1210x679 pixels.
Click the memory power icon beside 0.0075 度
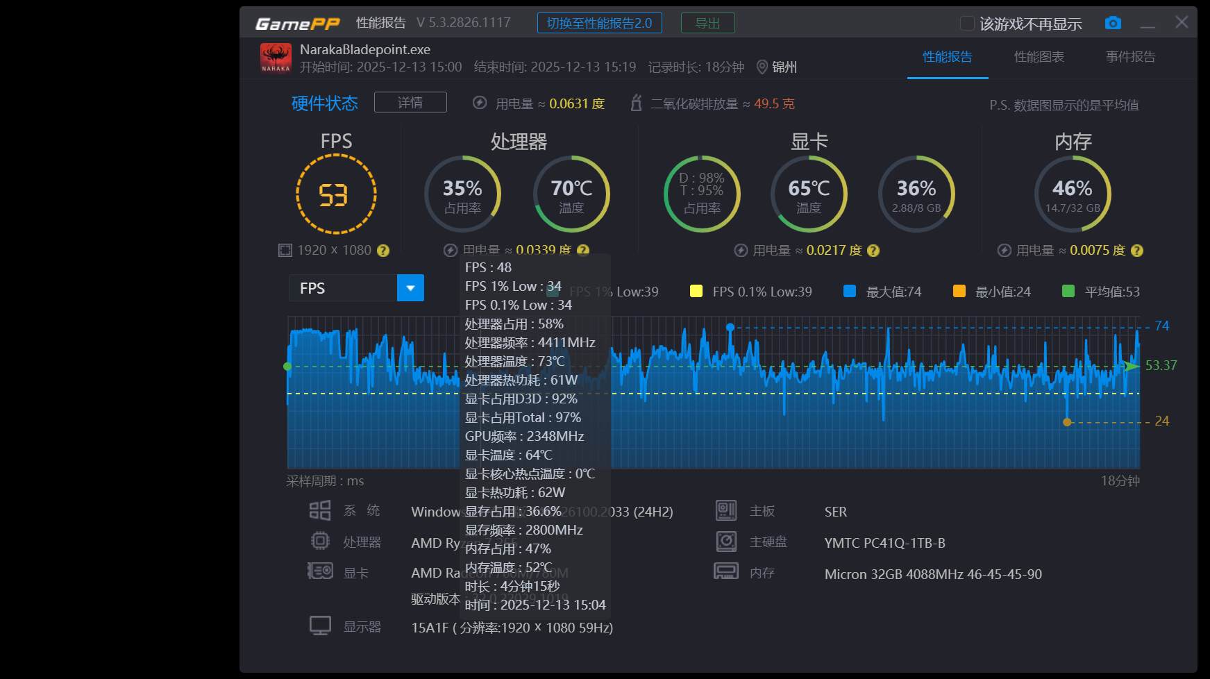(1004, 250)
